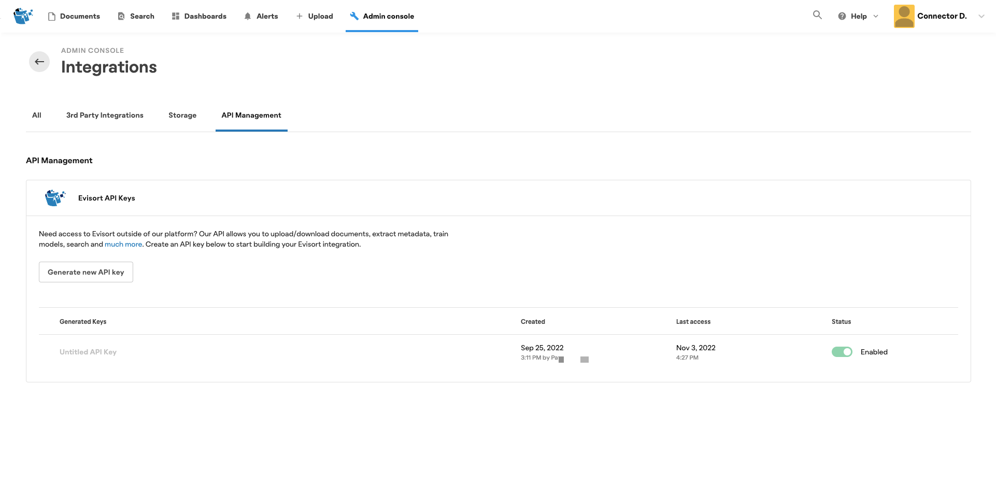This screenshot has height=500, width=996.
Task: Click Generate new API key button
Action: pos(86,272)
